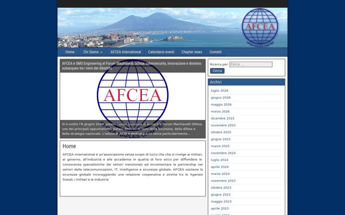Open novembre 2024 archive
This screenshot has width=345, height=215.
pos(223,153)
